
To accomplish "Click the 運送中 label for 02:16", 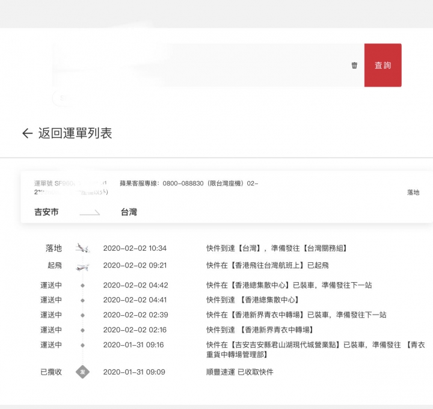I will (x=51, y=330).
